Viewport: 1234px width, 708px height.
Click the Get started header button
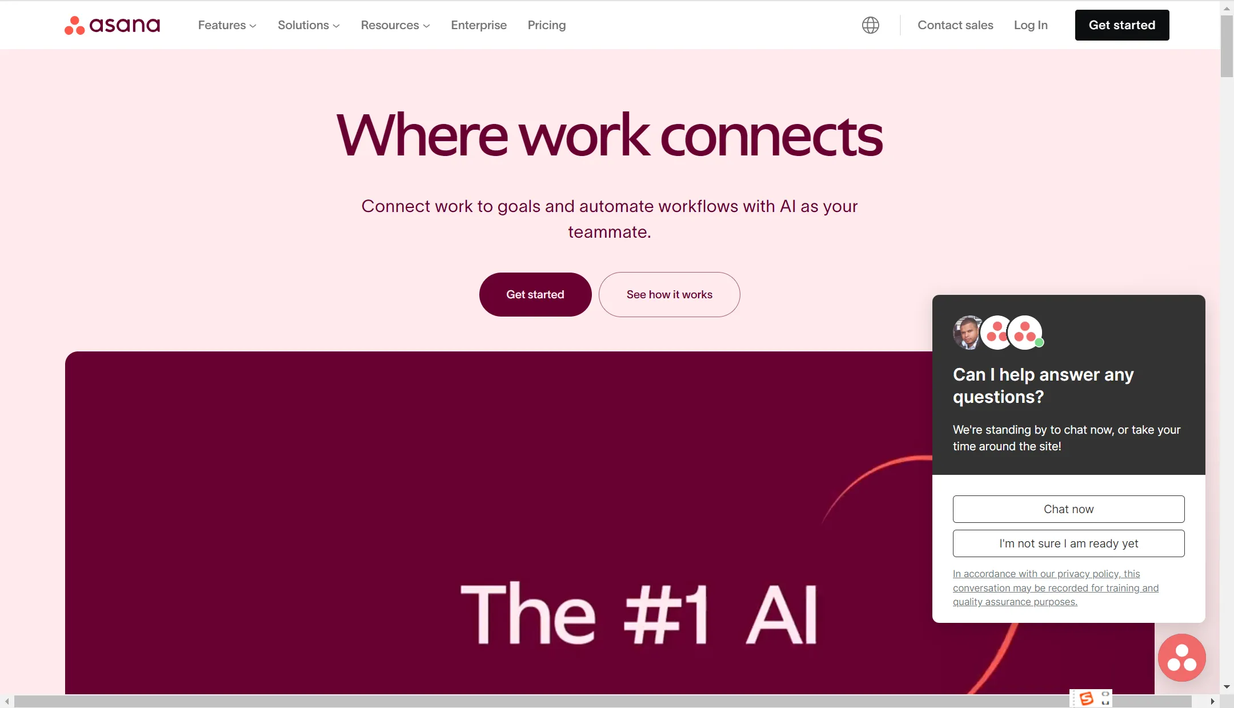pyautogui.click(x=1122, y=25)
